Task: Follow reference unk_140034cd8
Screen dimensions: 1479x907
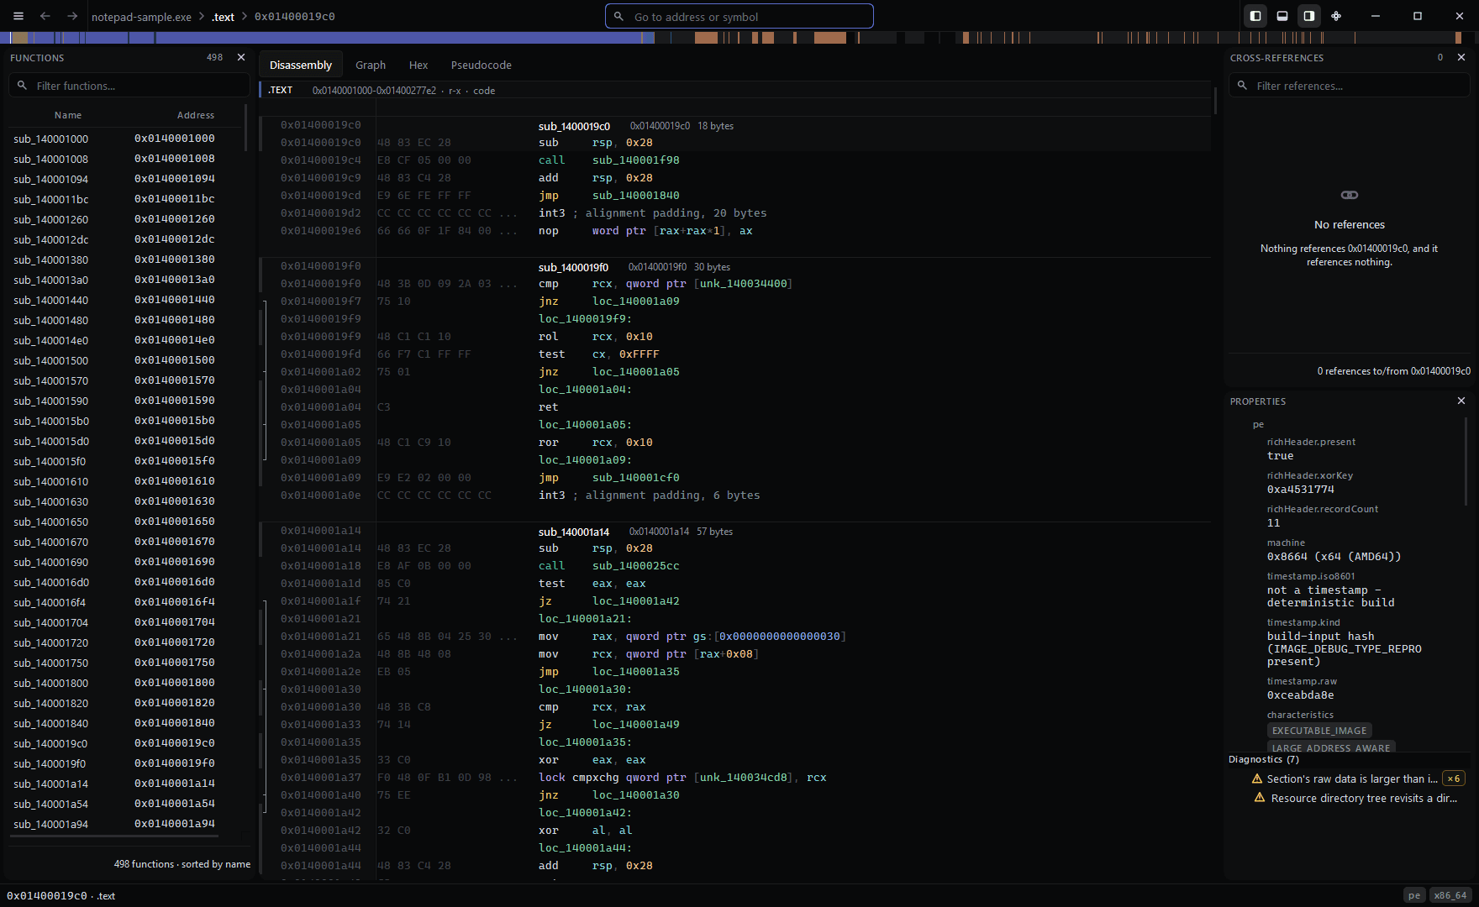Action: point(744,778)
